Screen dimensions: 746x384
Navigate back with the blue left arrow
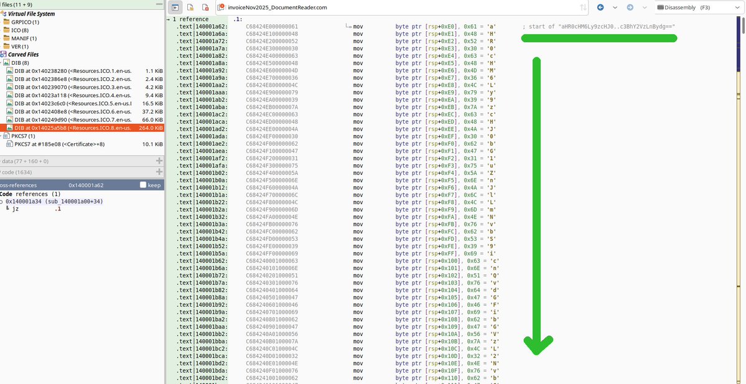point(600,7)
